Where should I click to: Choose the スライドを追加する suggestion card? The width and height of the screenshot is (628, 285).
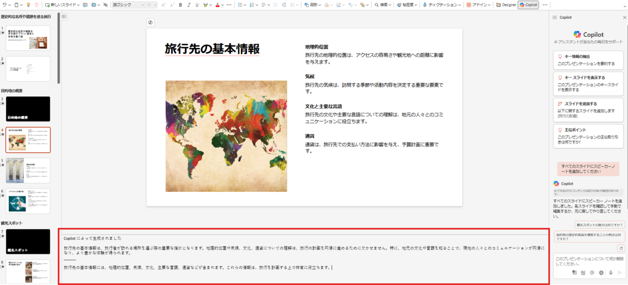(x=588, y=109)
